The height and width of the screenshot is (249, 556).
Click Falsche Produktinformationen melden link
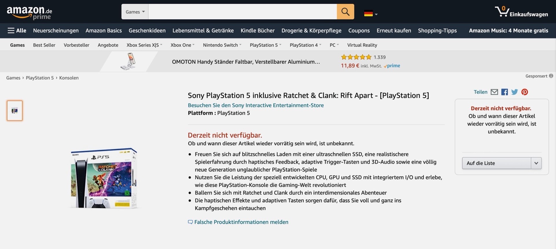pyautogui.click(x=241, y=222)
